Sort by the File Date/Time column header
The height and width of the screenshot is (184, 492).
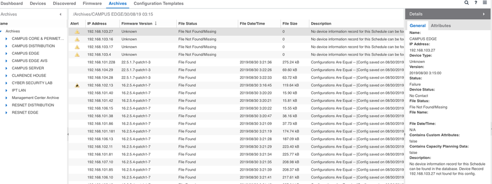coord(259,24)
